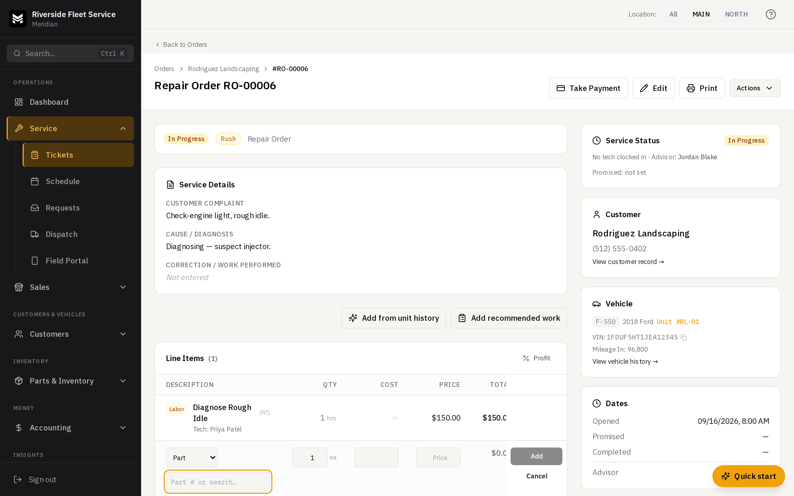Click the Dashboard grid icon
Viewport: 794px width, 496px height.
(x=19, y=102)
